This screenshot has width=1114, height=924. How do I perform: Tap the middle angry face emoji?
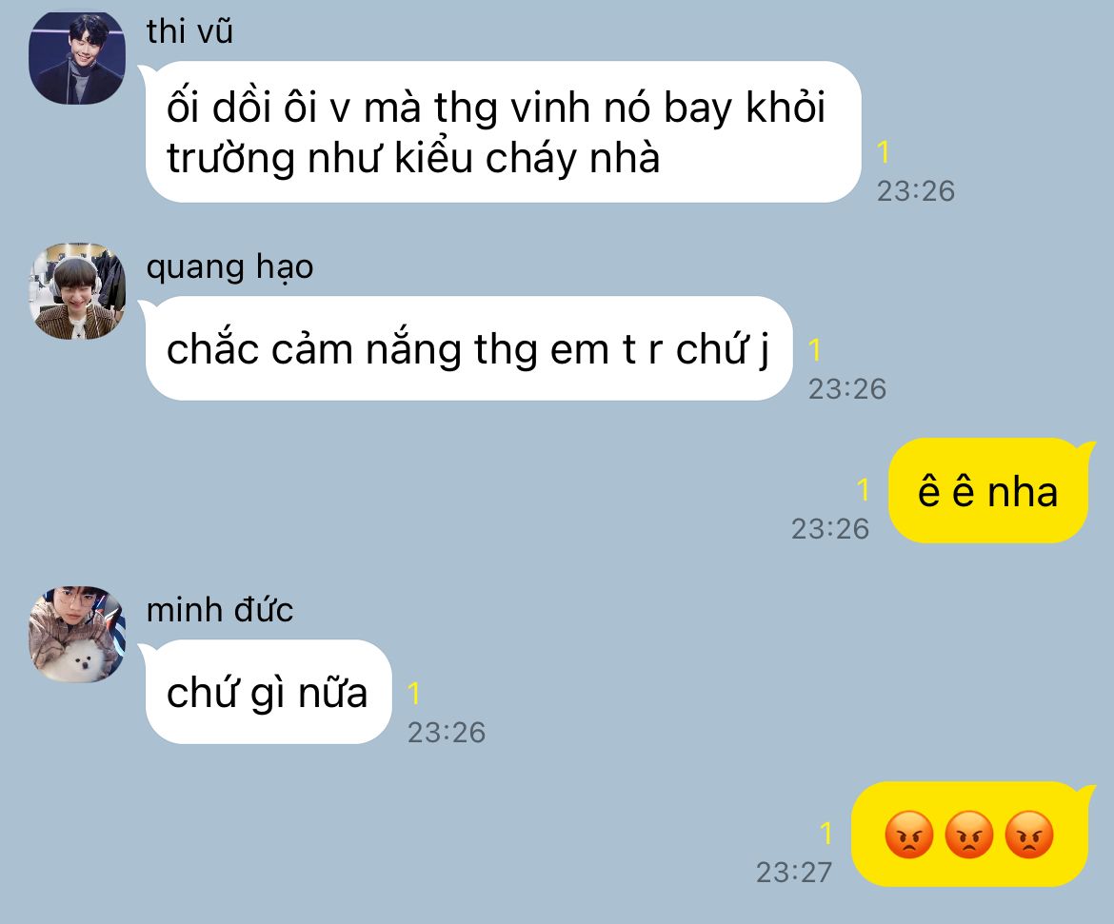pyautogui.click(x=969, y=835)
